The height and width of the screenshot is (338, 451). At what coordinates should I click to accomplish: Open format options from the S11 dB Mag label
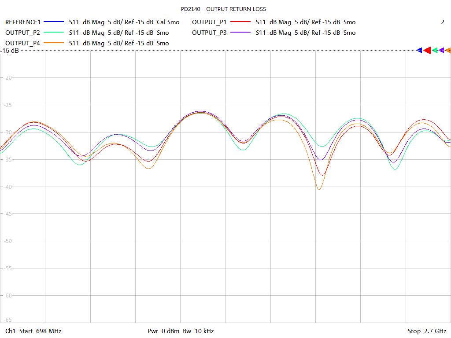tap(86, 22)
